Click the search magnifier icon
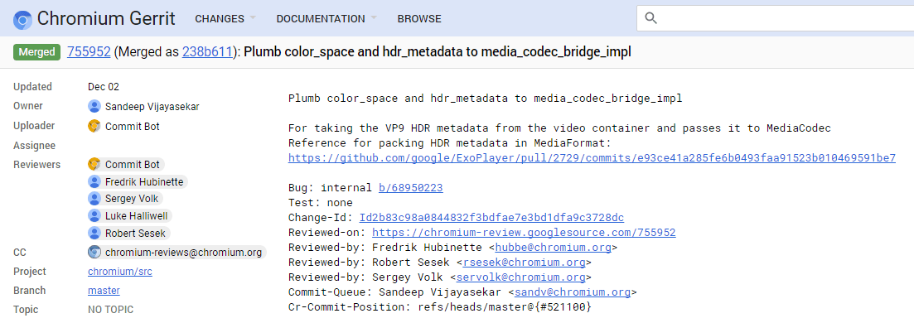The image size is (914, 323). pos(651,19)
